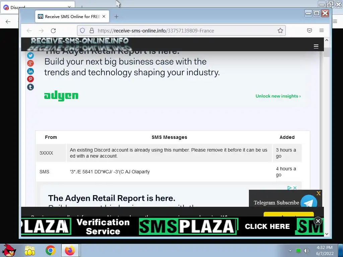Go back in Firefox history
This screenshot has height=257, width=343.
point(29,30)
